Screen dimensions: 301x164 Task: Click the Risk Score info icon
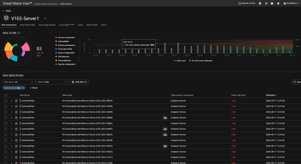(19, 33)
